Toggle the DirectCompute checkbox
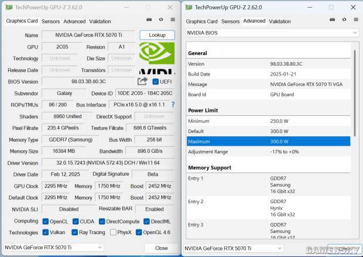The image size is (363, 257). (x=102, y=221)
